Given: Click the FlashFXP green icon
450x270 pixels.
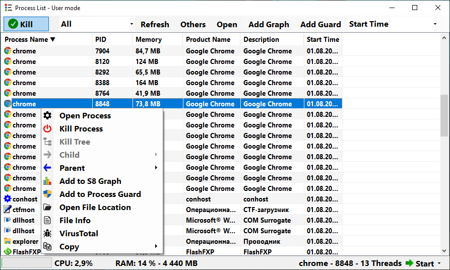Looking at the screenshot, I should coord(8,252).
